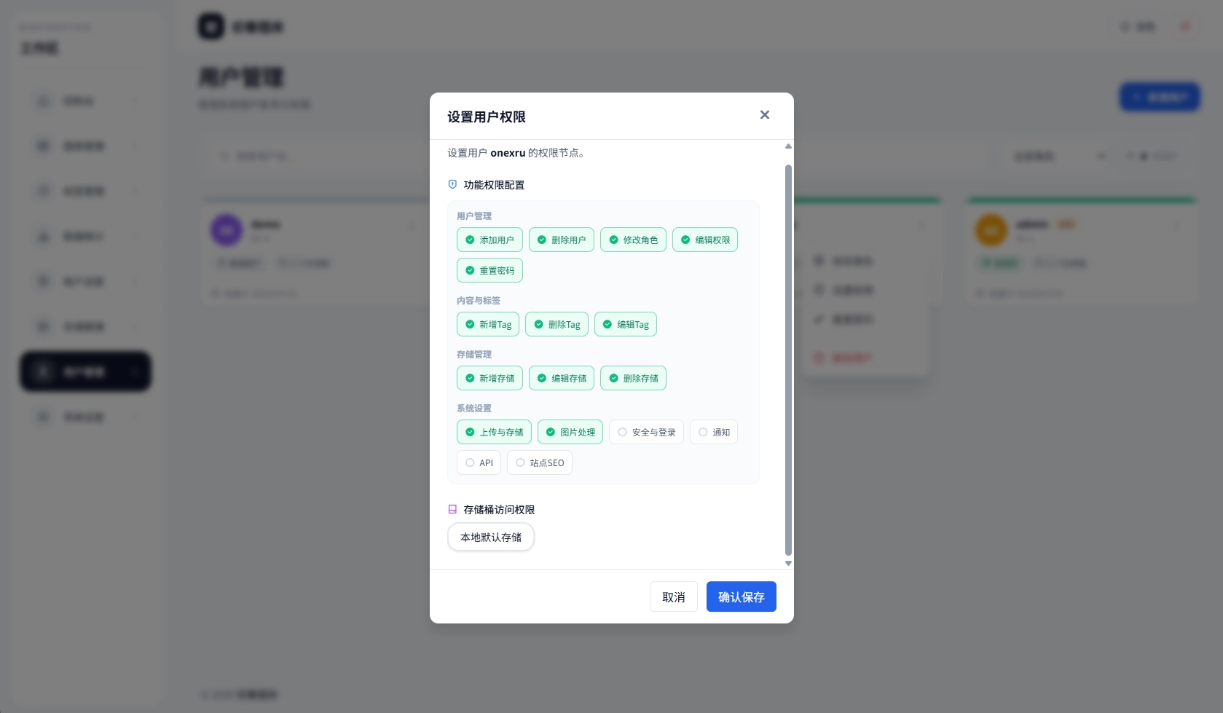Click the green check icon on 添加用户
The height and width of the screenshot is (713, 1223).
470,240
